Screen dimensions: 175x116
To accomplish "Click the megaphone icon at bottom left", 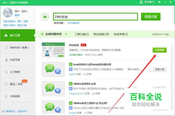I will (4, 111).
